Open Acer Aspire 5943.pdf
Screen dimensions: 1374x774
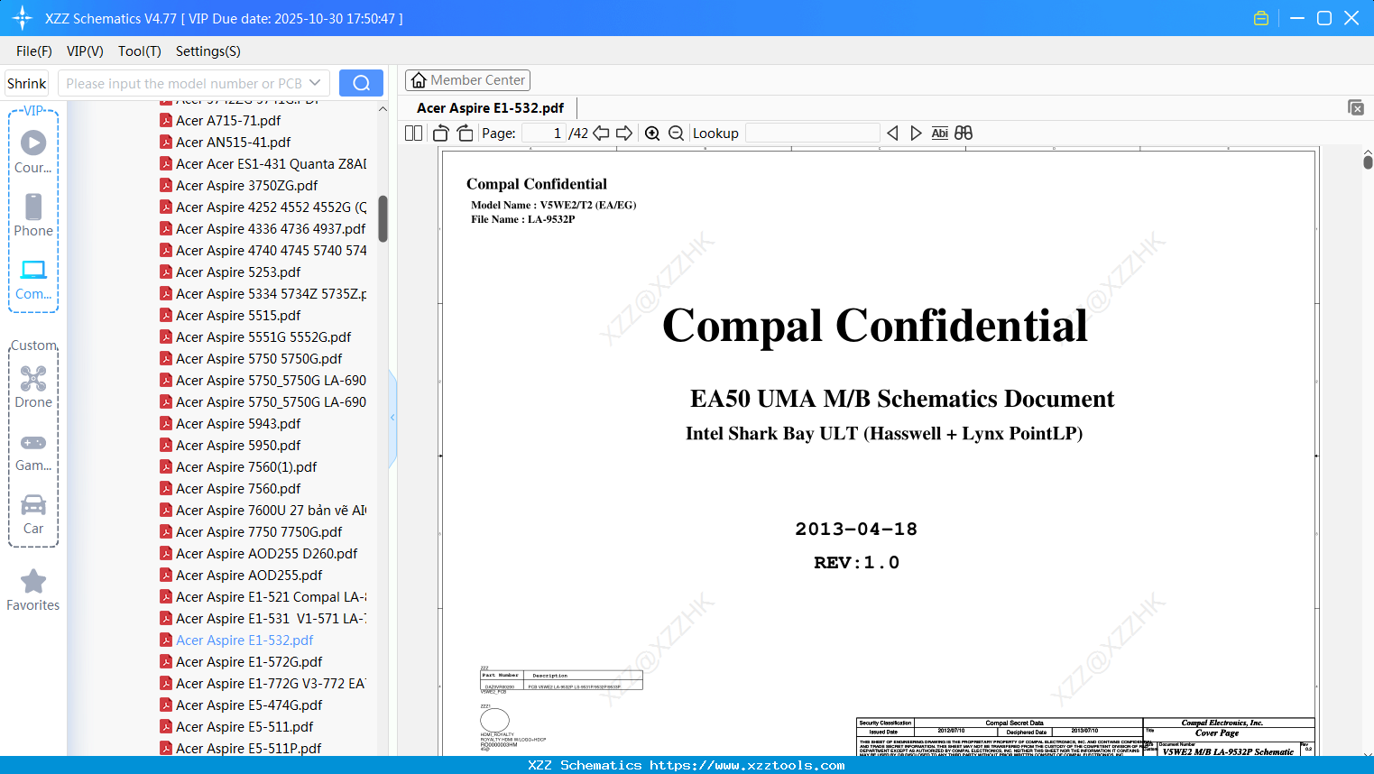point(238,424)
